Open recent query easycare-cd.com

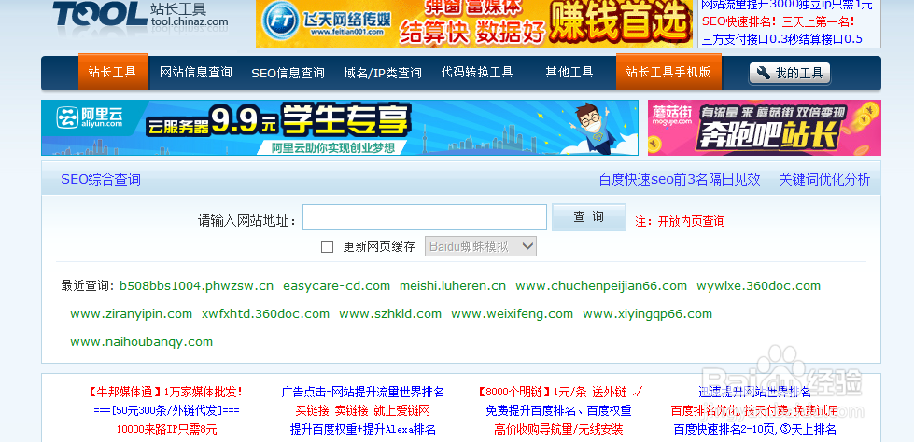click(337, 286)
